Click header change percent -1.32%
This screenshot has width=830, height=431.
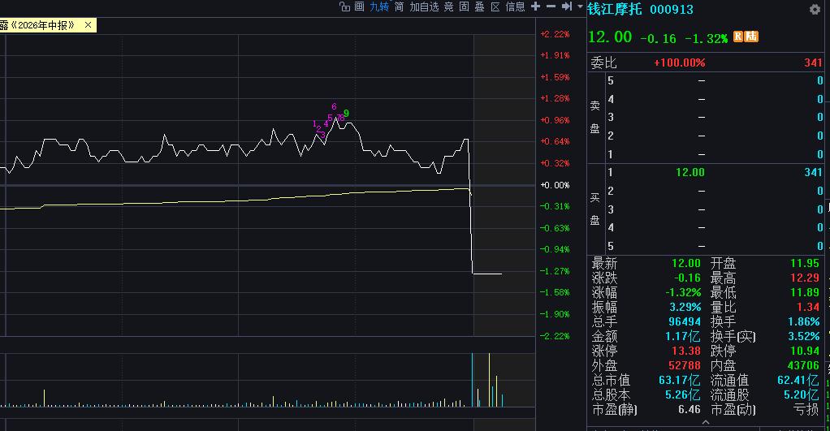pyautogui.click(x=706, y=39)
